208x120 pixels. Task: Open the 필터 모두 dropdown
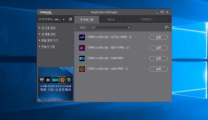click(x=111, y=27)
